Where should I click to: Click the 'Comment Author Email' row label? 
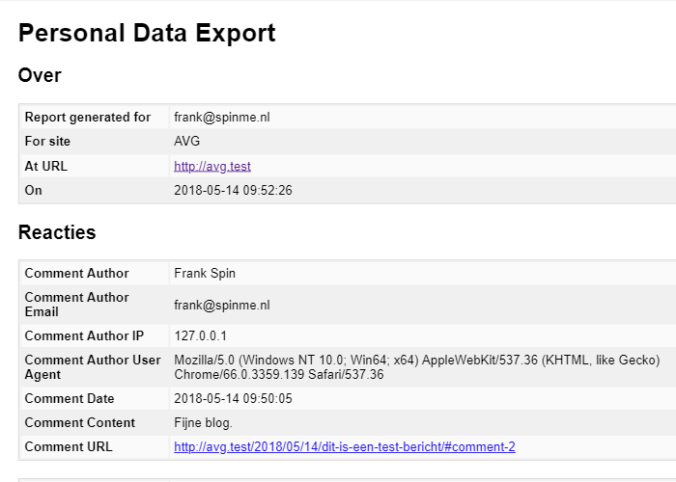76,305
